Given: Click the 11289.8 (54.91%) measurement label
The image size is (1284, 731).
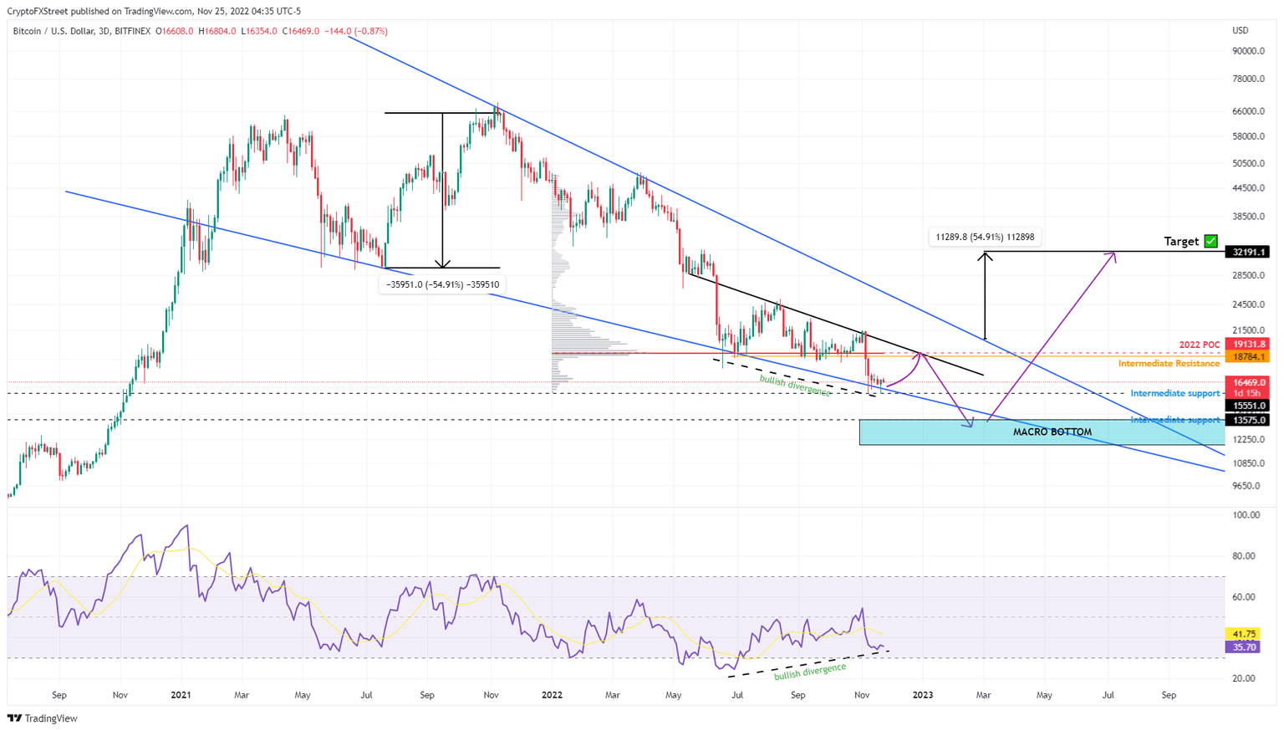Looking at the screenshot, I should tap(985, 237).
